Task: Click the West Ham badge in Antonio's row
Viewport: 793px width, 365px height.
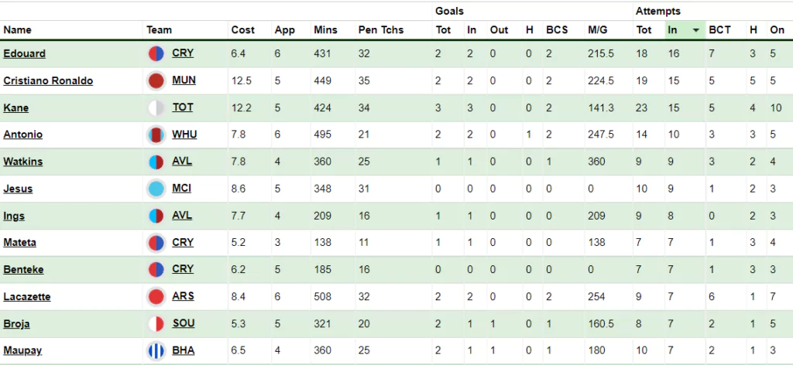Action: pos(156,135)
